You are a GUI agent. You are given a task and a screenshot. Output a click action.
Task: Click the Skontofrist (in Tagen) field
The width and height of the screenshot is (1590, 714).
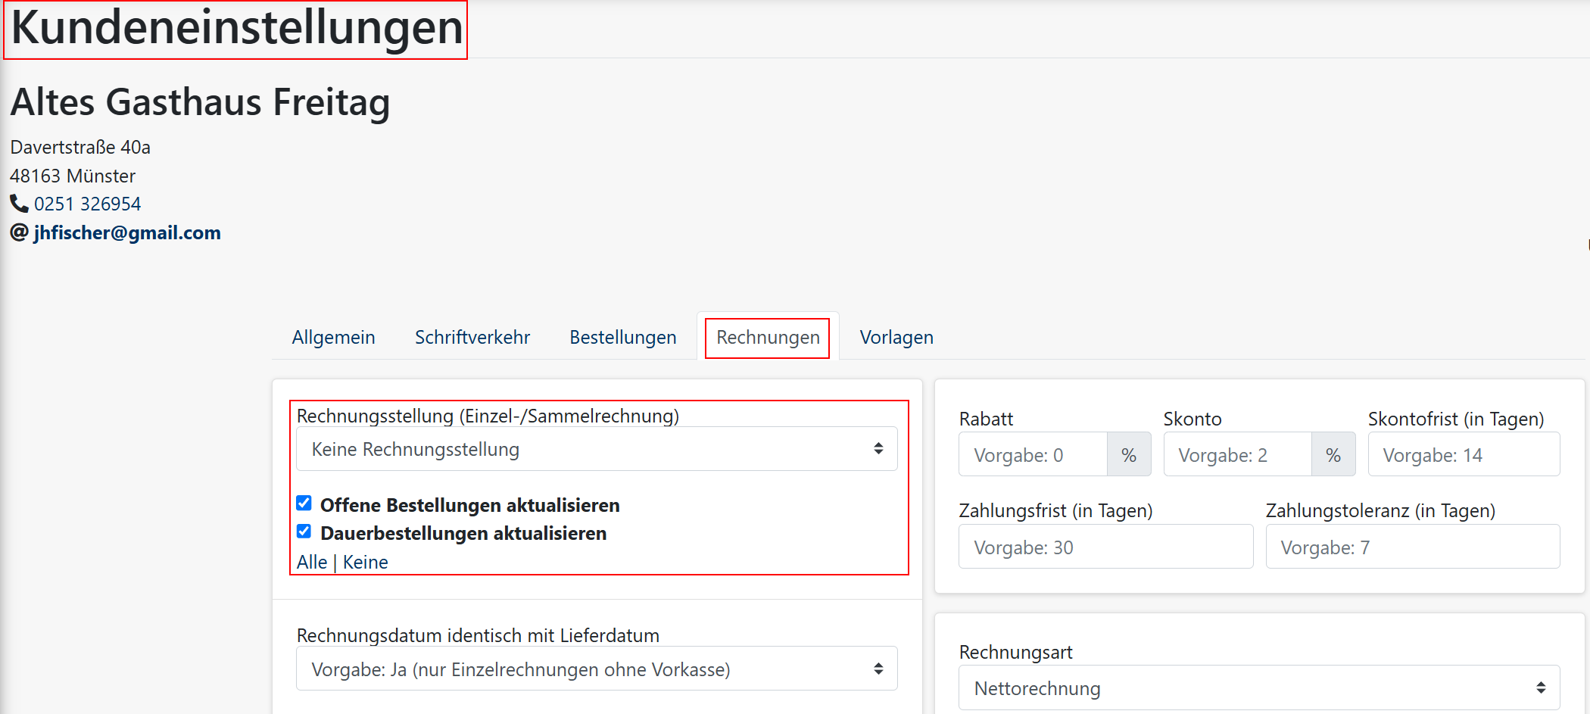point(1464,454)
